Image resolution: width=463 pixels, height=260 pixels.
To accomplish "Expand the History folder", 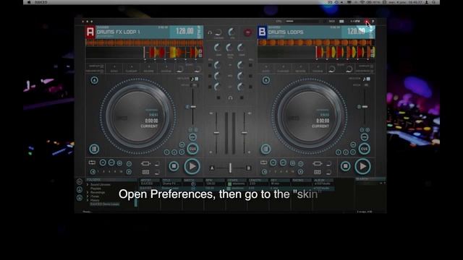I will (88, 200).
